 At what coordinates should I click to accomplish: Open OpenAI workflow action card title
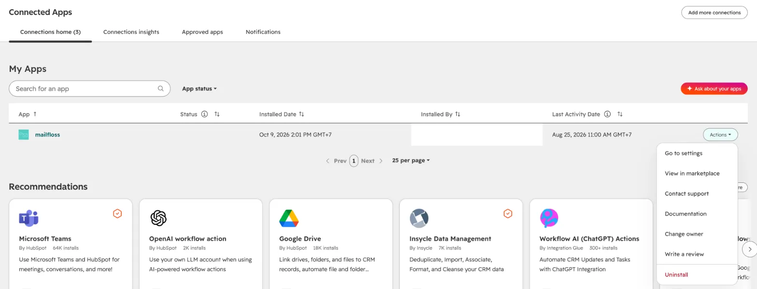pyautogui.click(x=188, y=239)
